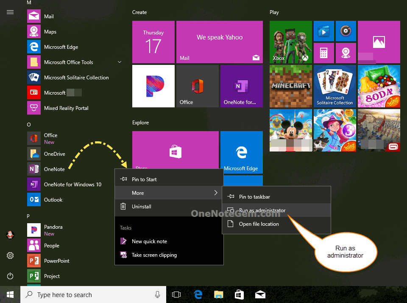Open the OneNote for... tile
407x303 pixels.
241,86
